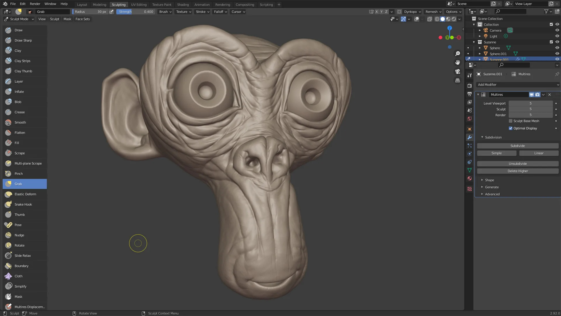The image size is (561, 316).
Task: Click the Unsubdivide button
Action: [517, 164]
